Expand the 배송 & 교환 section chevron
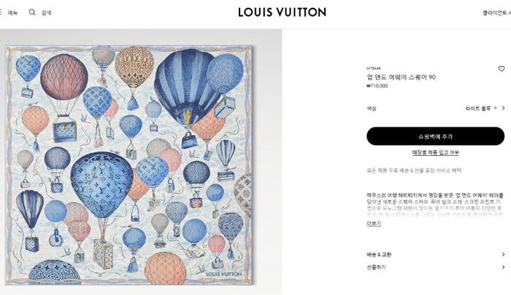 point(503,254)
